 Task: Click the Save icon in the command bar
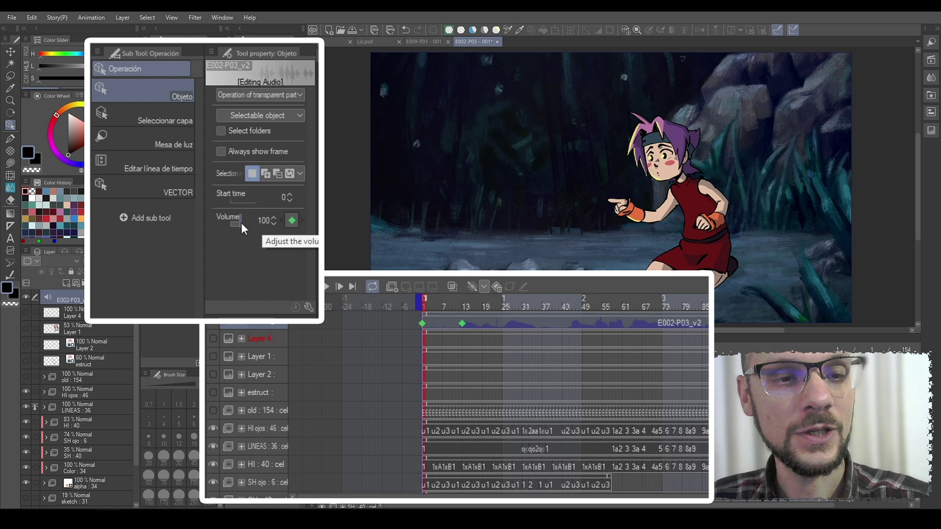click(x=353, y=30)
